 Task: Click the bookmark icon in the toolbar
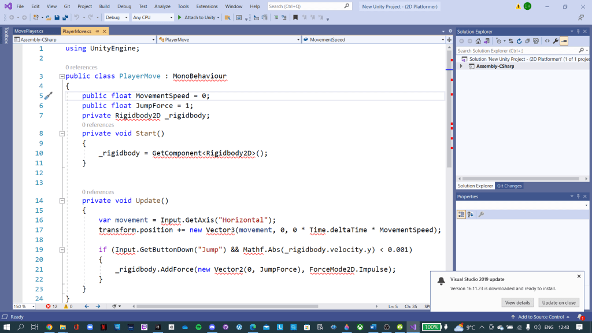click(295, 17)
